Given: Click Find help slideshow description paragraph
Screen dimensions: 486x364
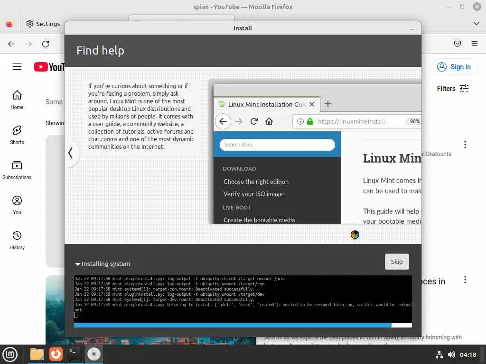Looking at the screenshot, I should [141, 117].
